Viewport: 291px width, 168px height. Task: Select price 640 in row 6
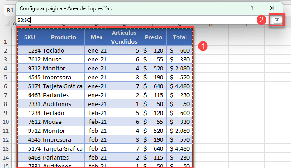(x=153, y=86)
